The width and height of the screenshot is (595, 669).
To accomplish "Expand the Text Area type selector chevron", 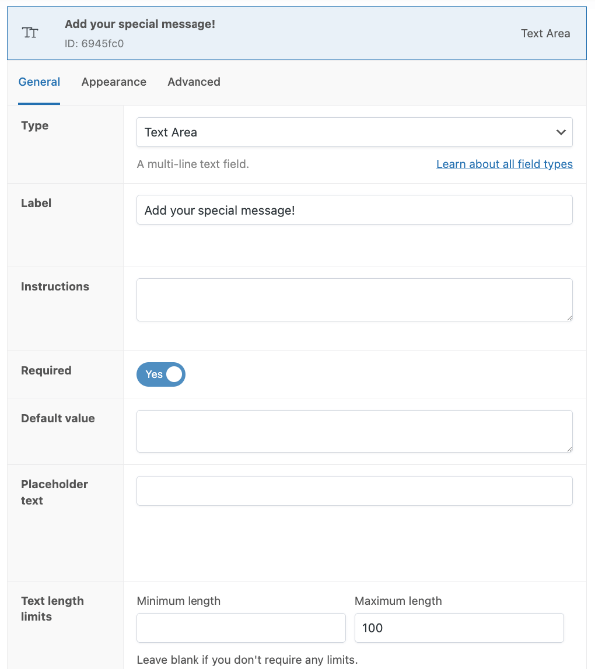I will pos(561,132).
